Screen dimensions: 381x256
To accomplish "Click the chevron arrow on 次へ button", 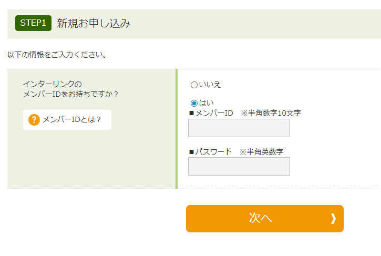I will pos(333,219).
